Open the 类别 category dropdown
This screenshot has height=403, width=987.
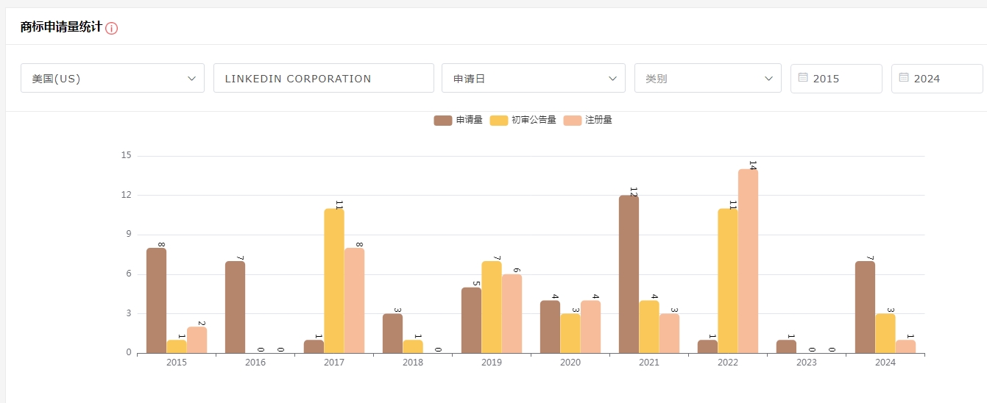pyautogui.click(x=707, y=78)
